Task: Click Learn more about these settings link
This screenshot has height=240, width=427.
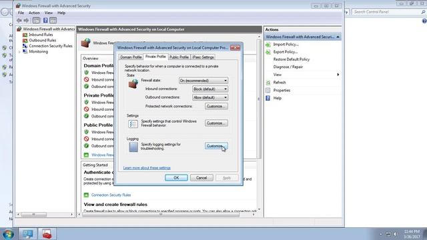Action: pos(147,168)
